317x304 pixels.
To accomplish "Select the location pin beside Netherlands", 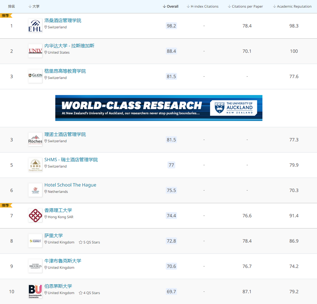I will [46, 192].
